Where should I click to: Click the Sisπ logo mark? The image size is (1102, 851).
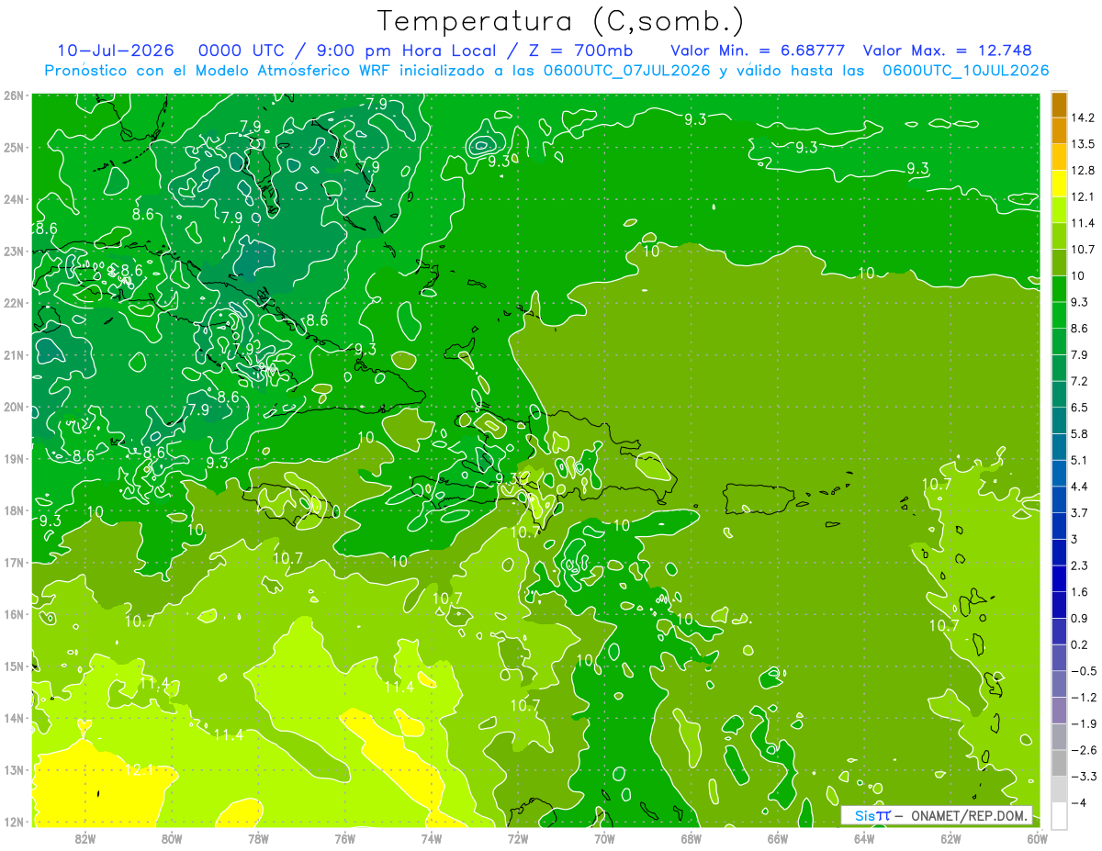coord(872,815)
